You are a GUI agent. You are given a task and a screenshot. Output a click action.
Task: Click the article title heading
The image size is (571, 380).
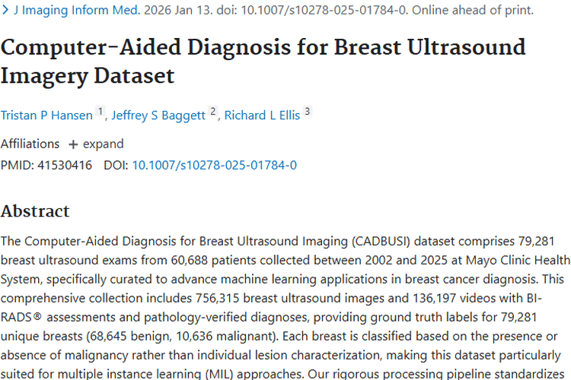click(x=263, y=61)
